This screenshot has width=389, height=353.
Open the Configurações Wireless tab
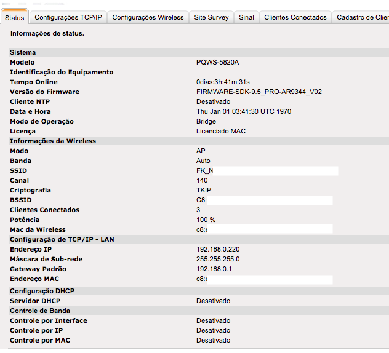(148, 17)
